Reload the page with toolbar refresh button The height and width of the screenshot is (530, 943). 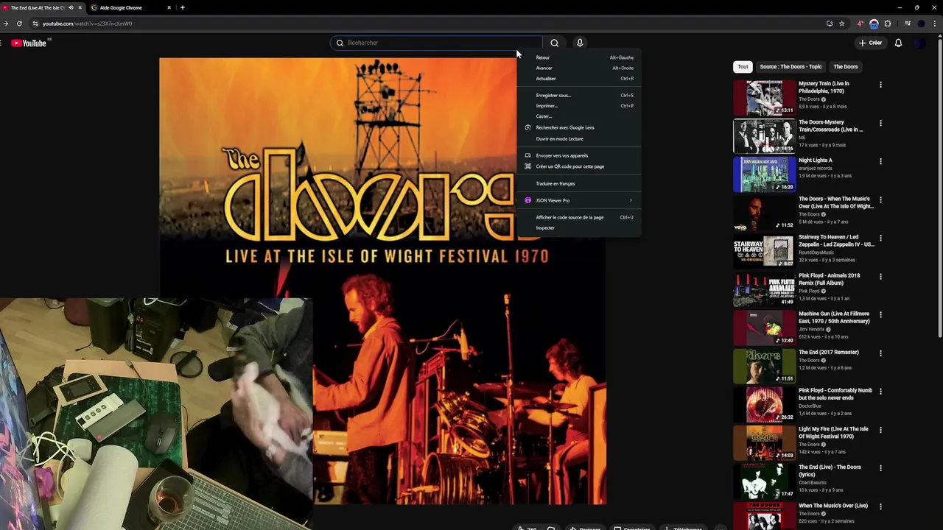coord(19,24)
